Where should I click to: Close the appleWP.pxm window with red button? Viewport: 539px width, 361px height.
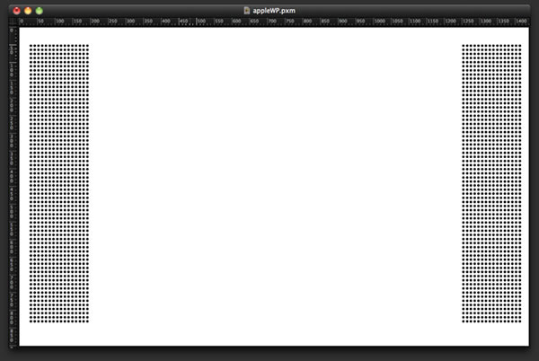[16, 11]
